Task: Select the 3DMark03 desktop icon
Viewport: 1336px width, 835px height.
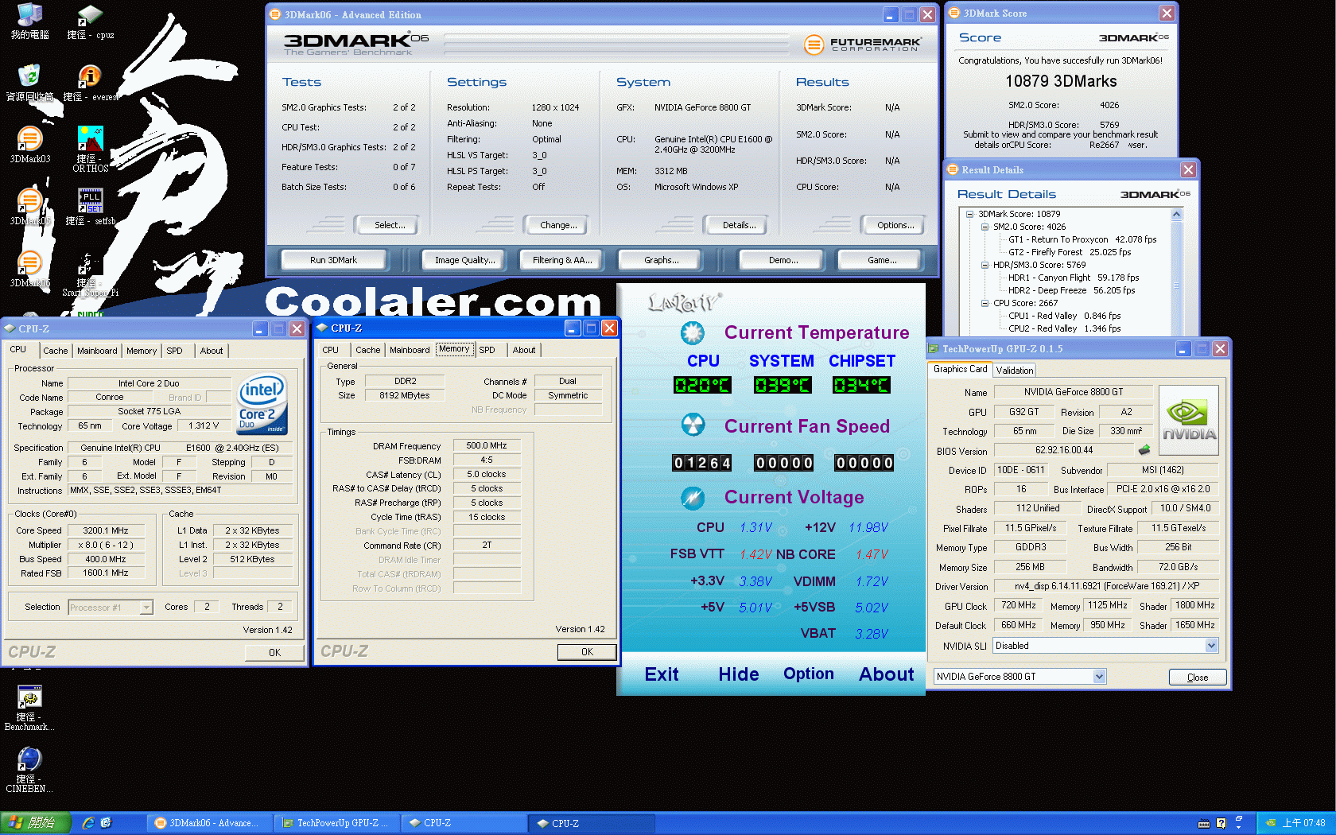Action: [x=29, y=145]
